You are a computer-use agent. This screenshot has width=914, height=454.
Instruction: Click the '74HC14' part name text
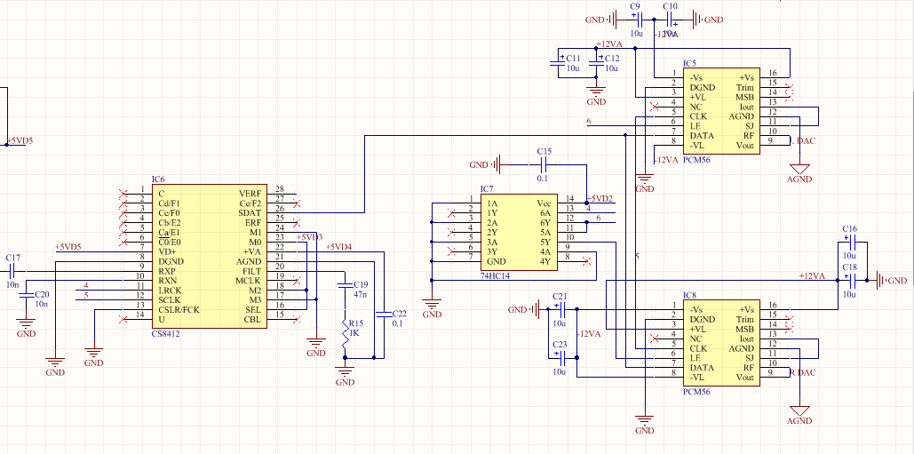[495, 276]
